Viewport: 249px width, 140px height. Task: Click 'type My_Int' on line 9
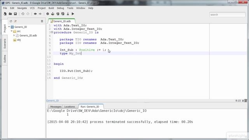click(70, 53)
